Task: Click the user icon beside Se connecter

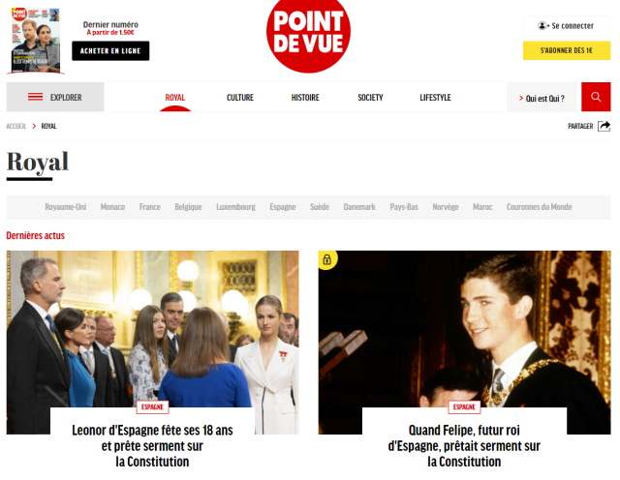Action: (x=542, y=26)
